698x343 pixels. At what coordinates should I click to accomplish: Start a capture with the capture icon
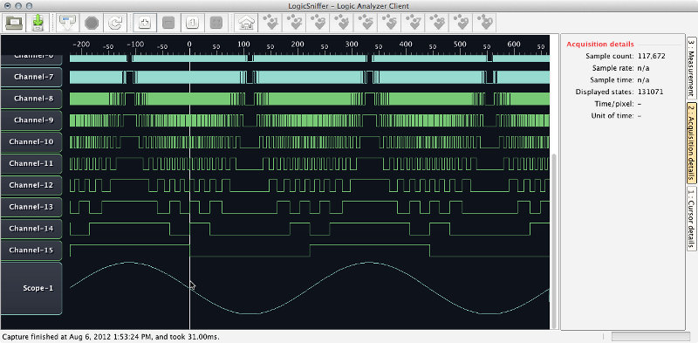click(67, 23)
